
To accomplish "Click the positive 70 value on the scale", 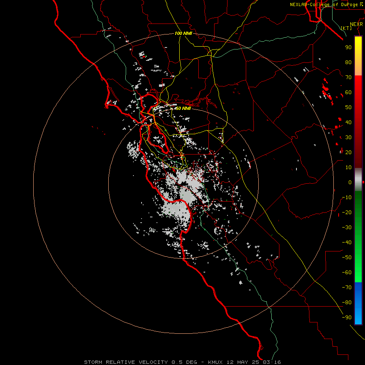I will (x=348, y=77).
